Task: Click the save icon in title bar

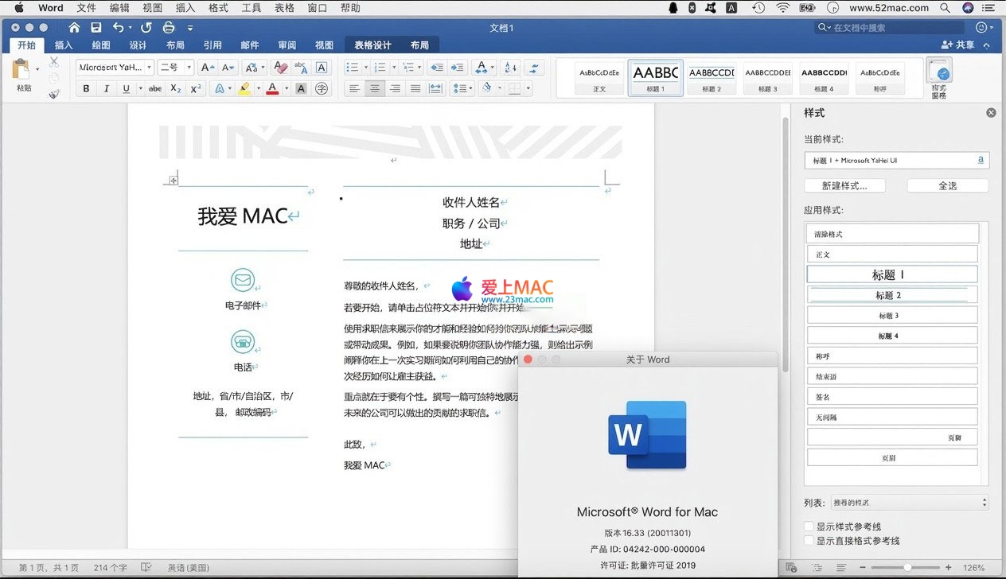Action: (x=96, y=28)
